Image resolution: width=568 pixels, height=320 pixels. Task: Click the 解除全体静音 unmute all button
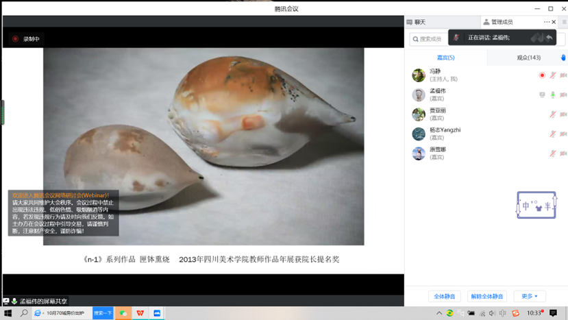coord(487,296)
